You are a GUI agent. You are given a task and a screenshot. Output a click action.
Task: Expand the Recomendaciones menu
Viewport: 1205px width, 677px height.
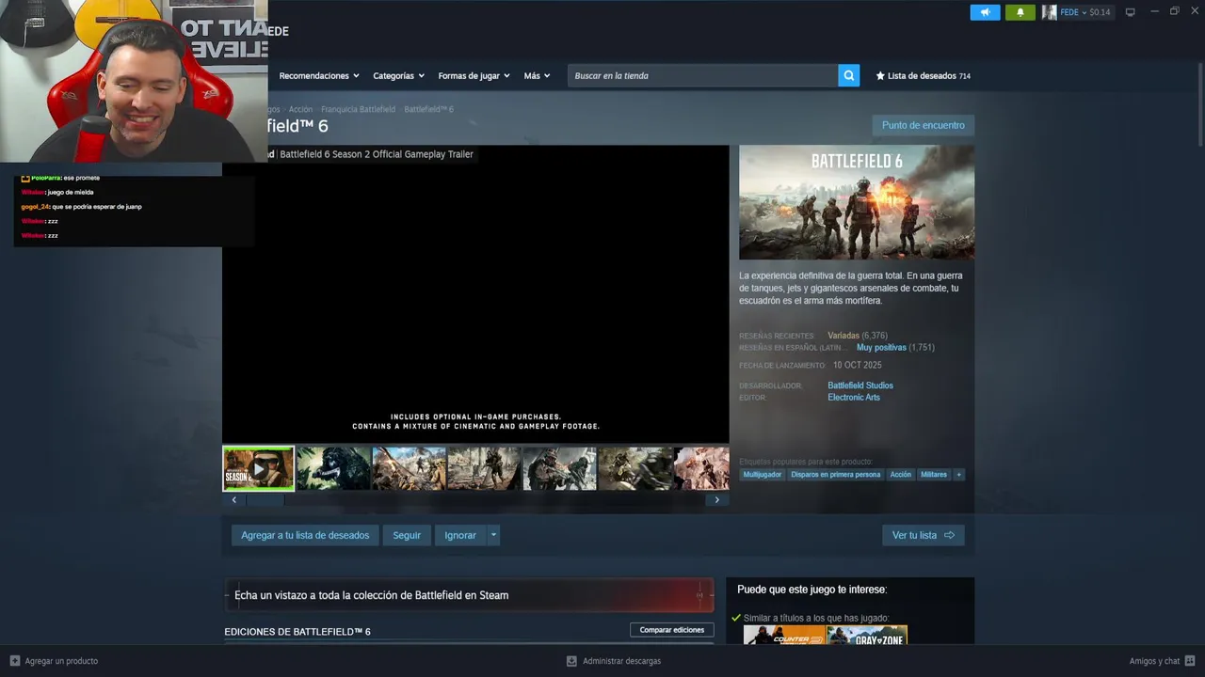(319, 76)
